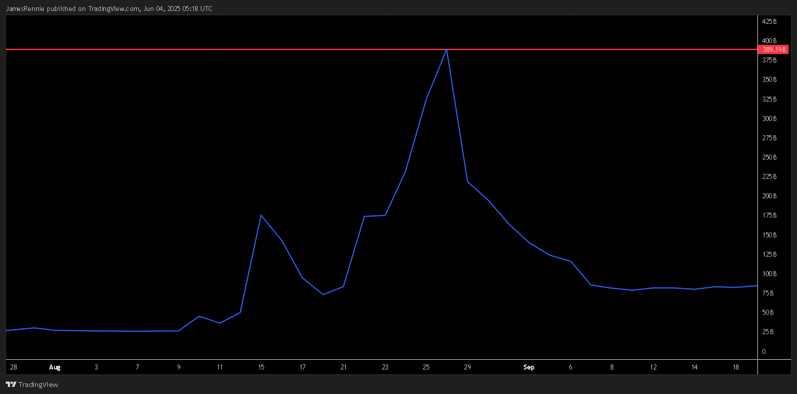The image size is (797, 394).
Task: Click the 21 date label on time axis
Action: (344, 367)
